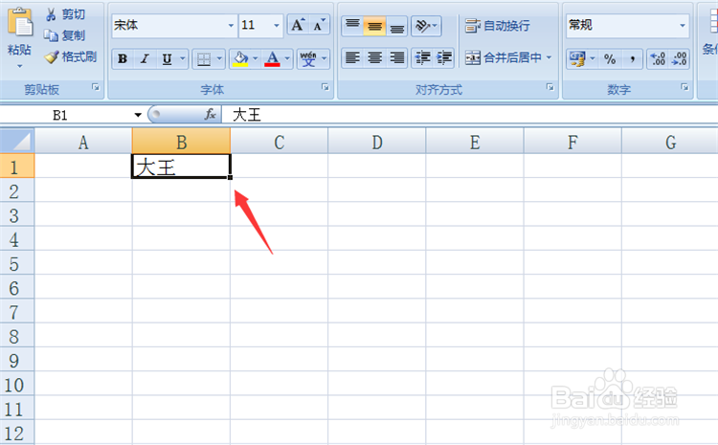Click the insert function fx button
Screen dimensions: 718x445
pyautogui.click(x=211, y=115)
